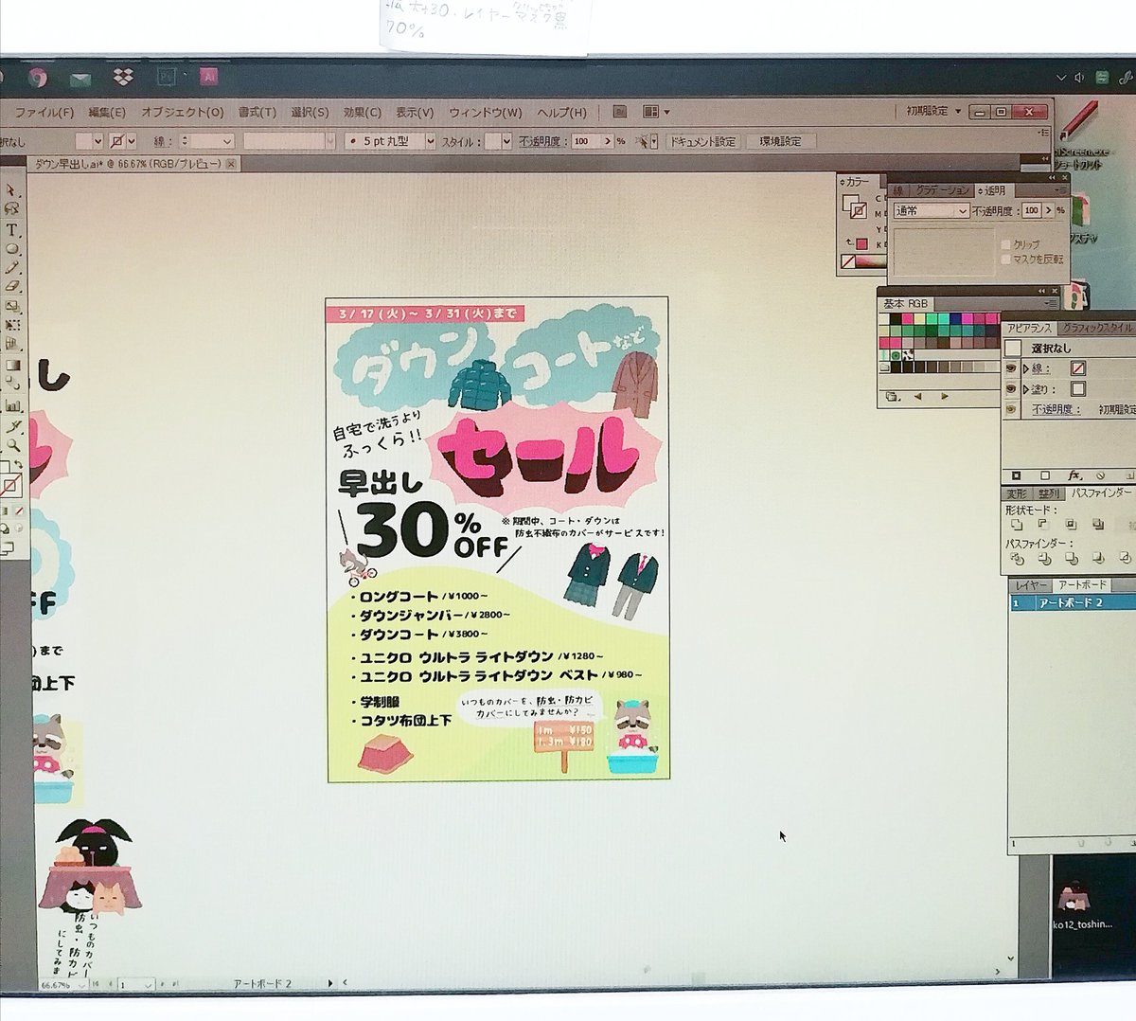Toggle visibility of the stroke (線) attribute
This screenshot has width=1136, height=1021.
(1010, 368)
